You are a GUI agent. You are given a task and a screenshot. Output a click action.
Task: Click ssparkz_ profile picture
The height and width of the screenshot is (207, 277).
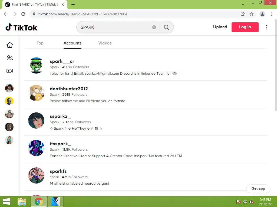coord(36,120)
